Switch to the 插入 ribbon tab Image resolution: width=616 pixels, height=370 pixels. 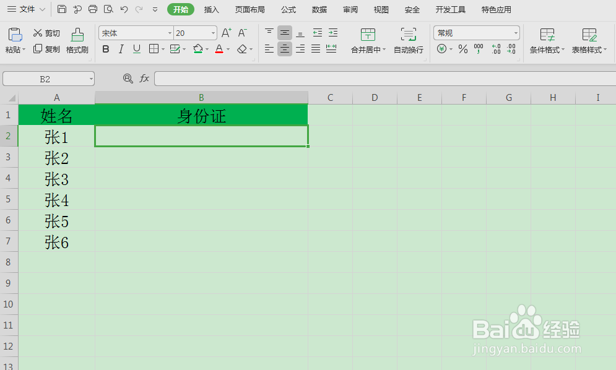211,9
